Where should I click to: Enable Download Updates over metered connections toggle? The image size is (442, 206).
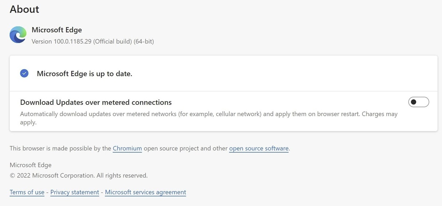(x=418, y=102)
